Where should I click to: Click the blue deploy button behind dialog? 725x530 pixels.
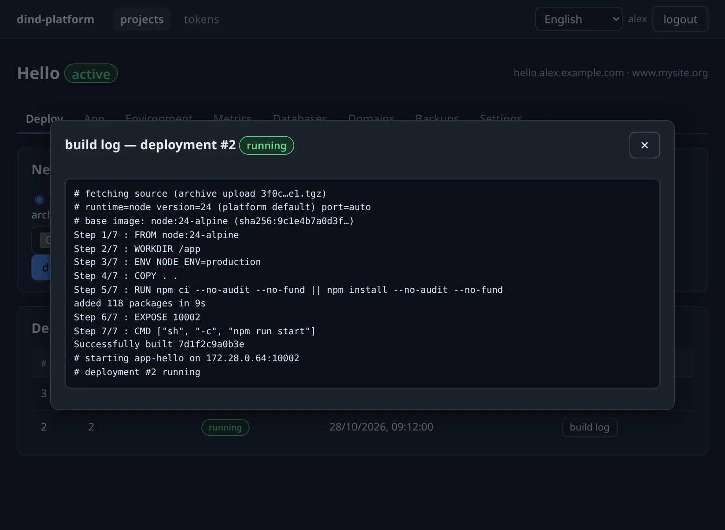click(x=41, y=267)
